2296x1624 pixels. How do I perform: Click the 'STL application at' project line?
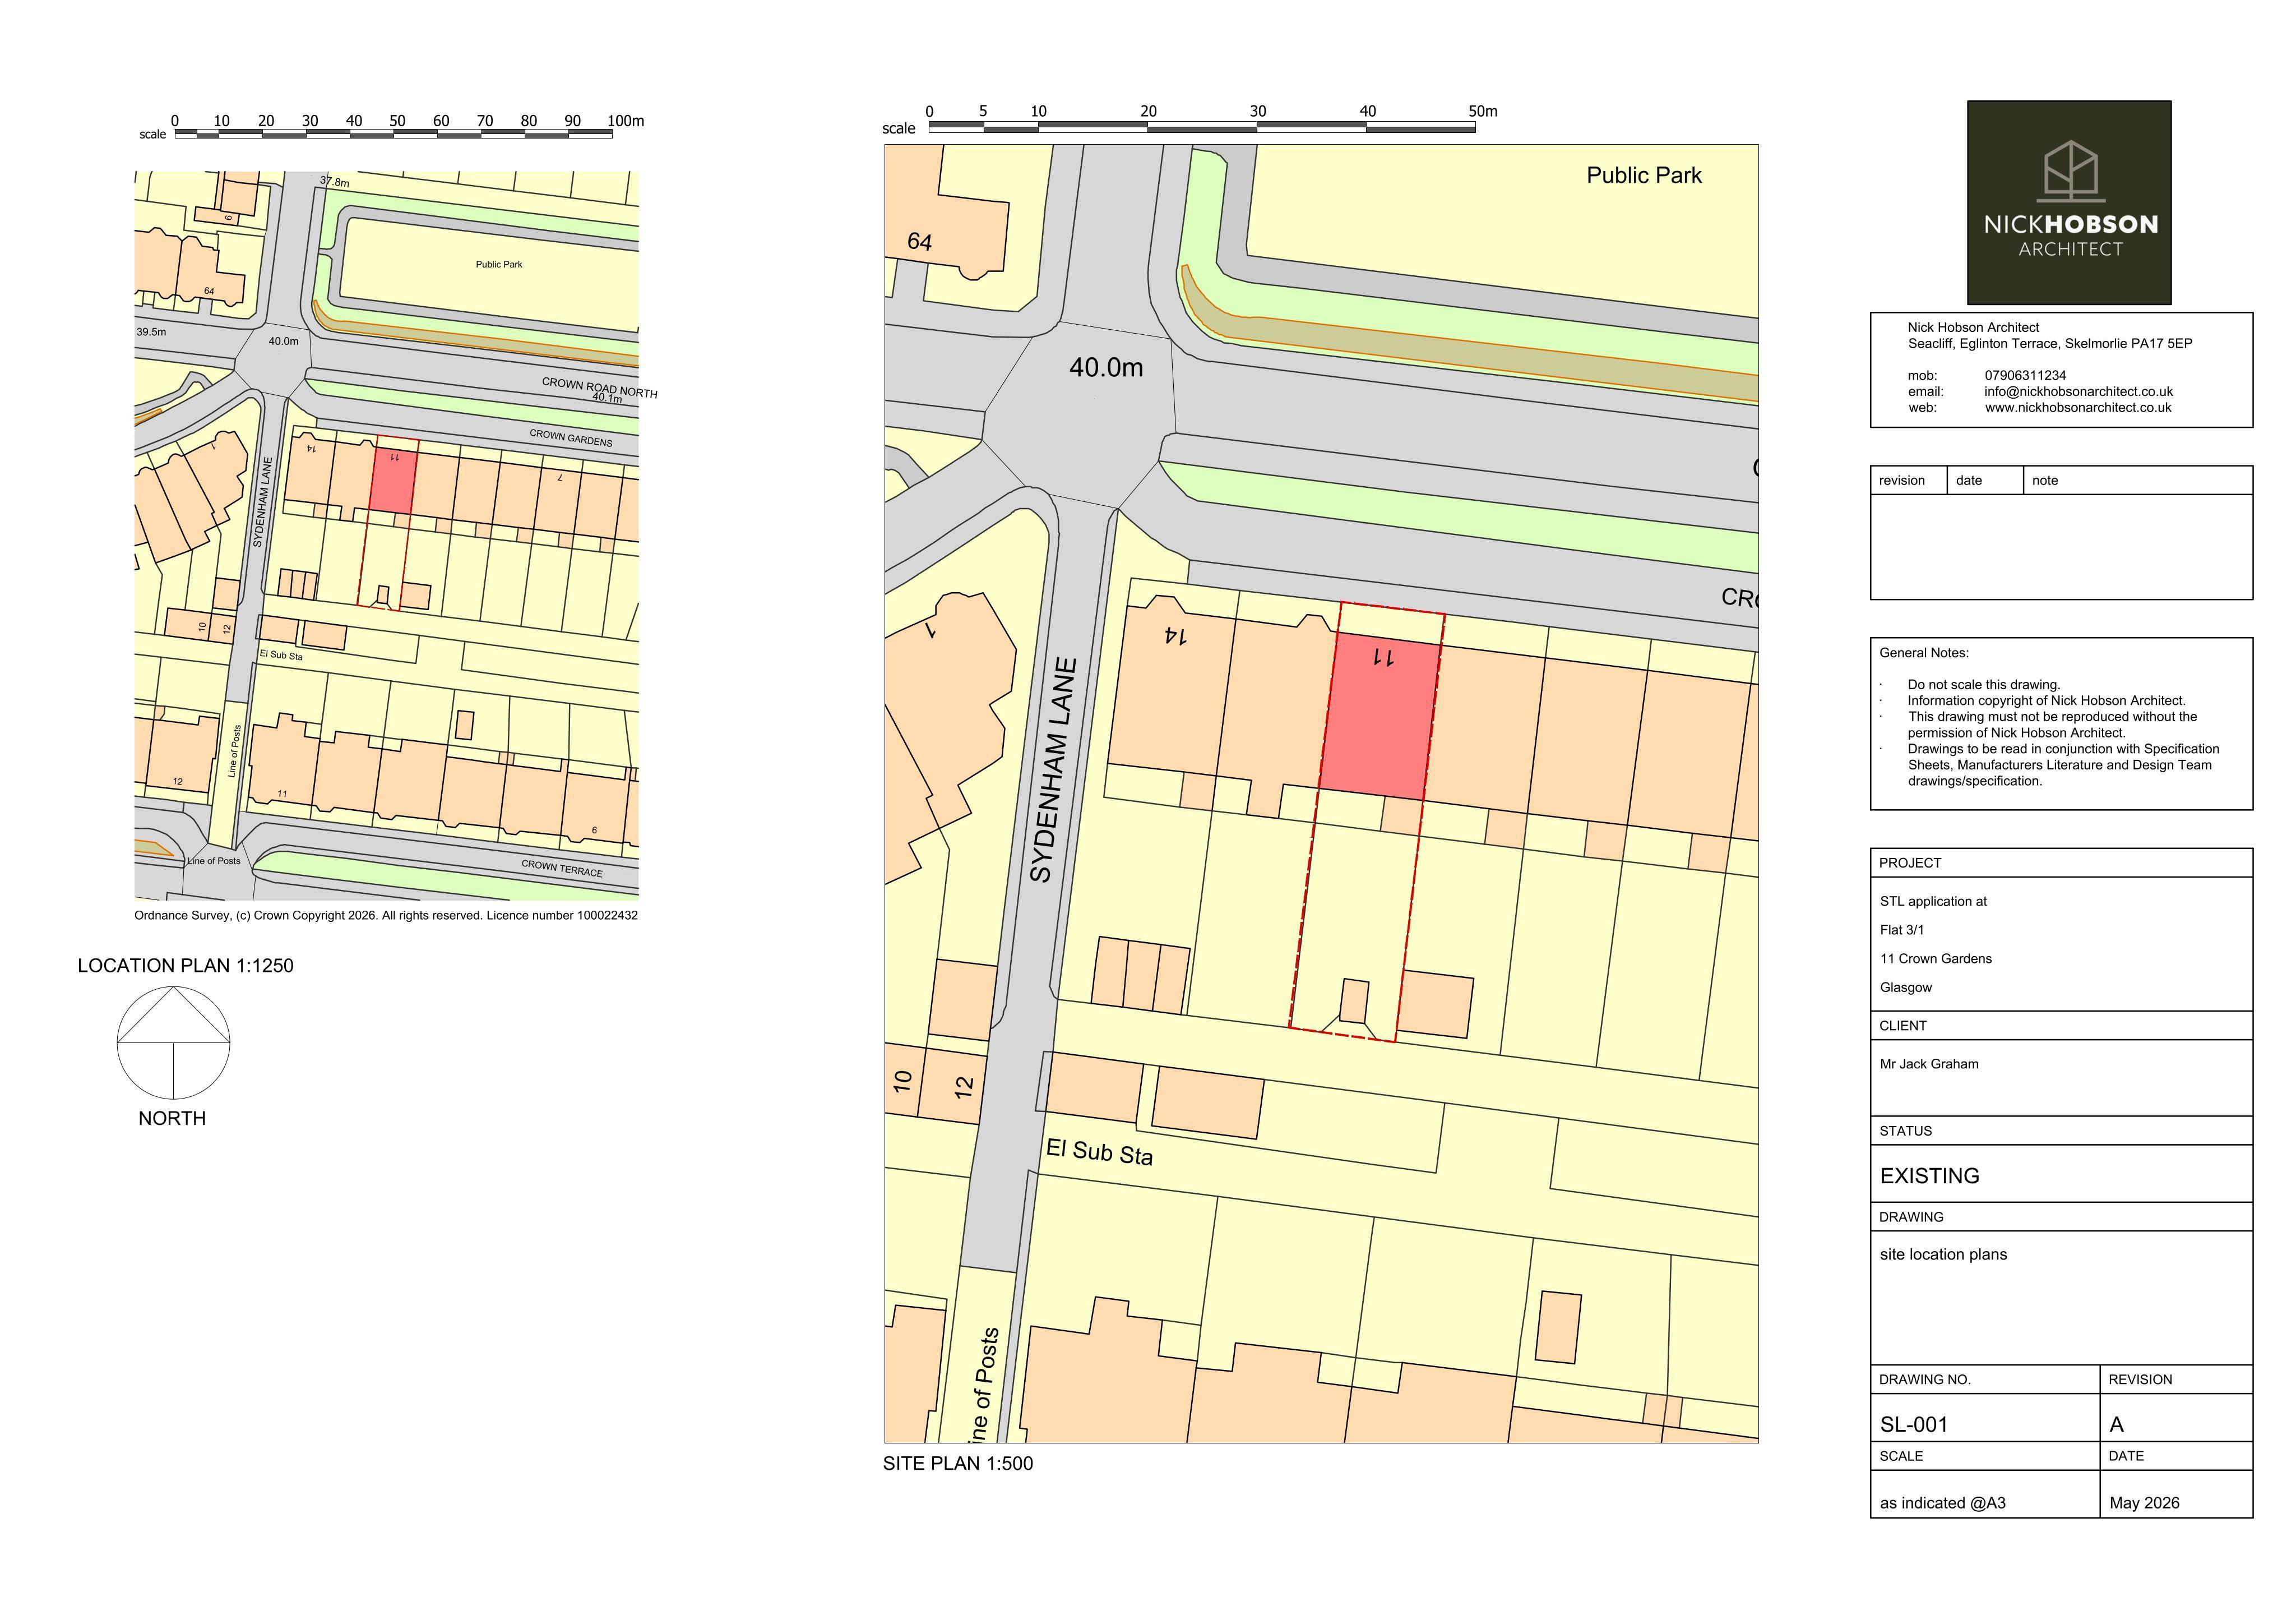[x=1933, y=902]
